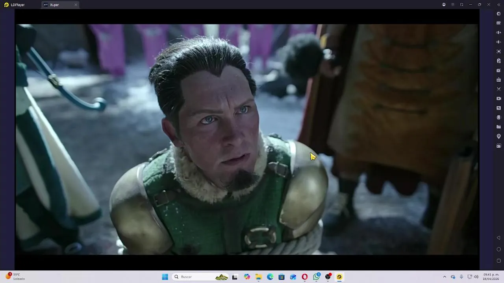Image resolution: width=504 pixels, height=283 pixels.
Task: Open Task View in Windows taskbar
Action: click(235, 277)
